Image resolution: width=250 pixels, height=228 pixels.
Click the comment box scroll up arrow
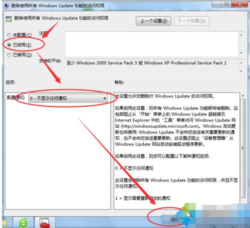pyautogui.click(x=241, y=35)
